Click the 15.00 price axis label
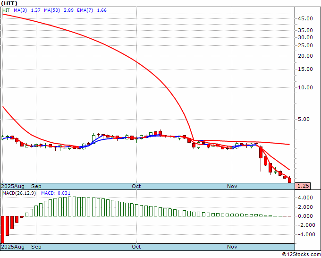 click(x=305, y=69)
